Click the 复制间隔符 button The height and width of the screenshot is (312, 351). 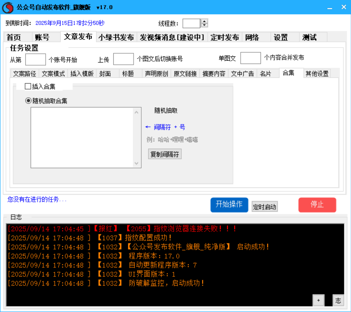165,154
